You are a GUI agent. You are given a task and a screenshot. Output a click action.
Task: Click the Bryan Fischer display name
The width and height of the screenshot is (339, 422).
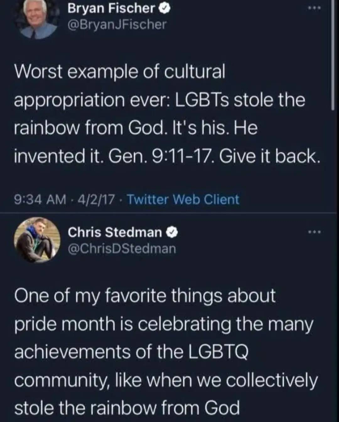[111, 8]
